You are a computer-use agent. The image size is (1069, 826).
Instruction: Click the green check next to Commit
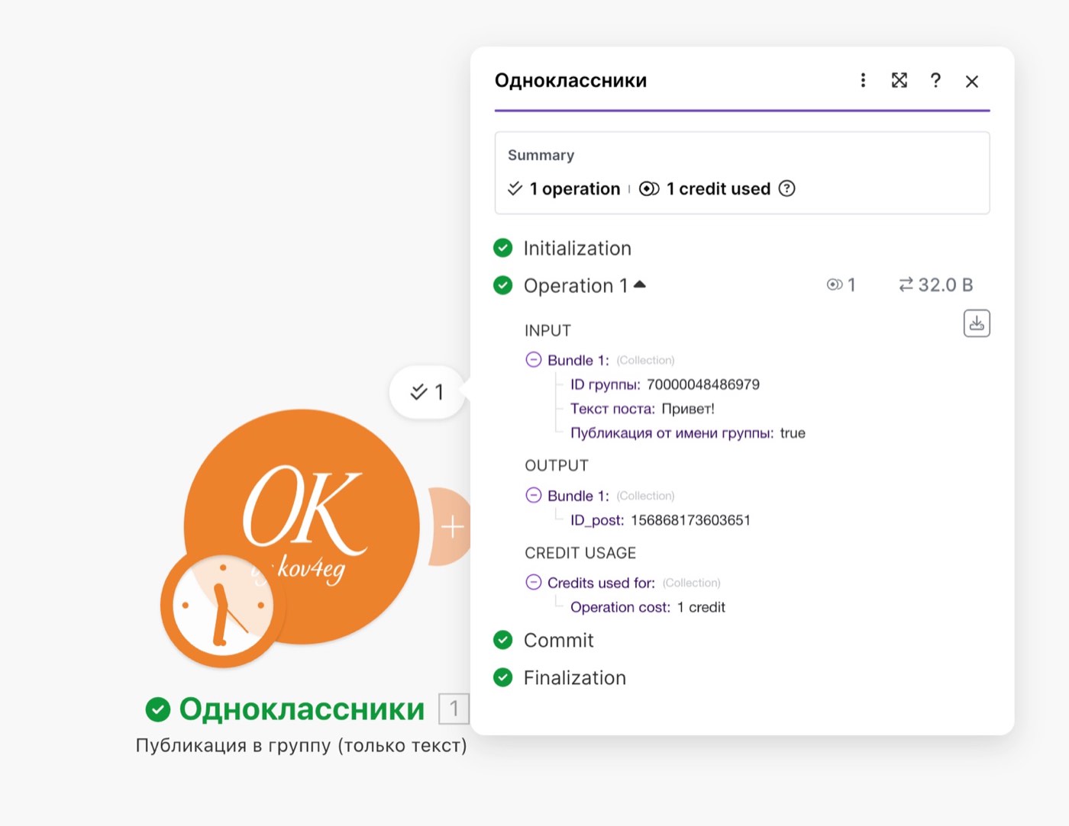click(503, 640)
